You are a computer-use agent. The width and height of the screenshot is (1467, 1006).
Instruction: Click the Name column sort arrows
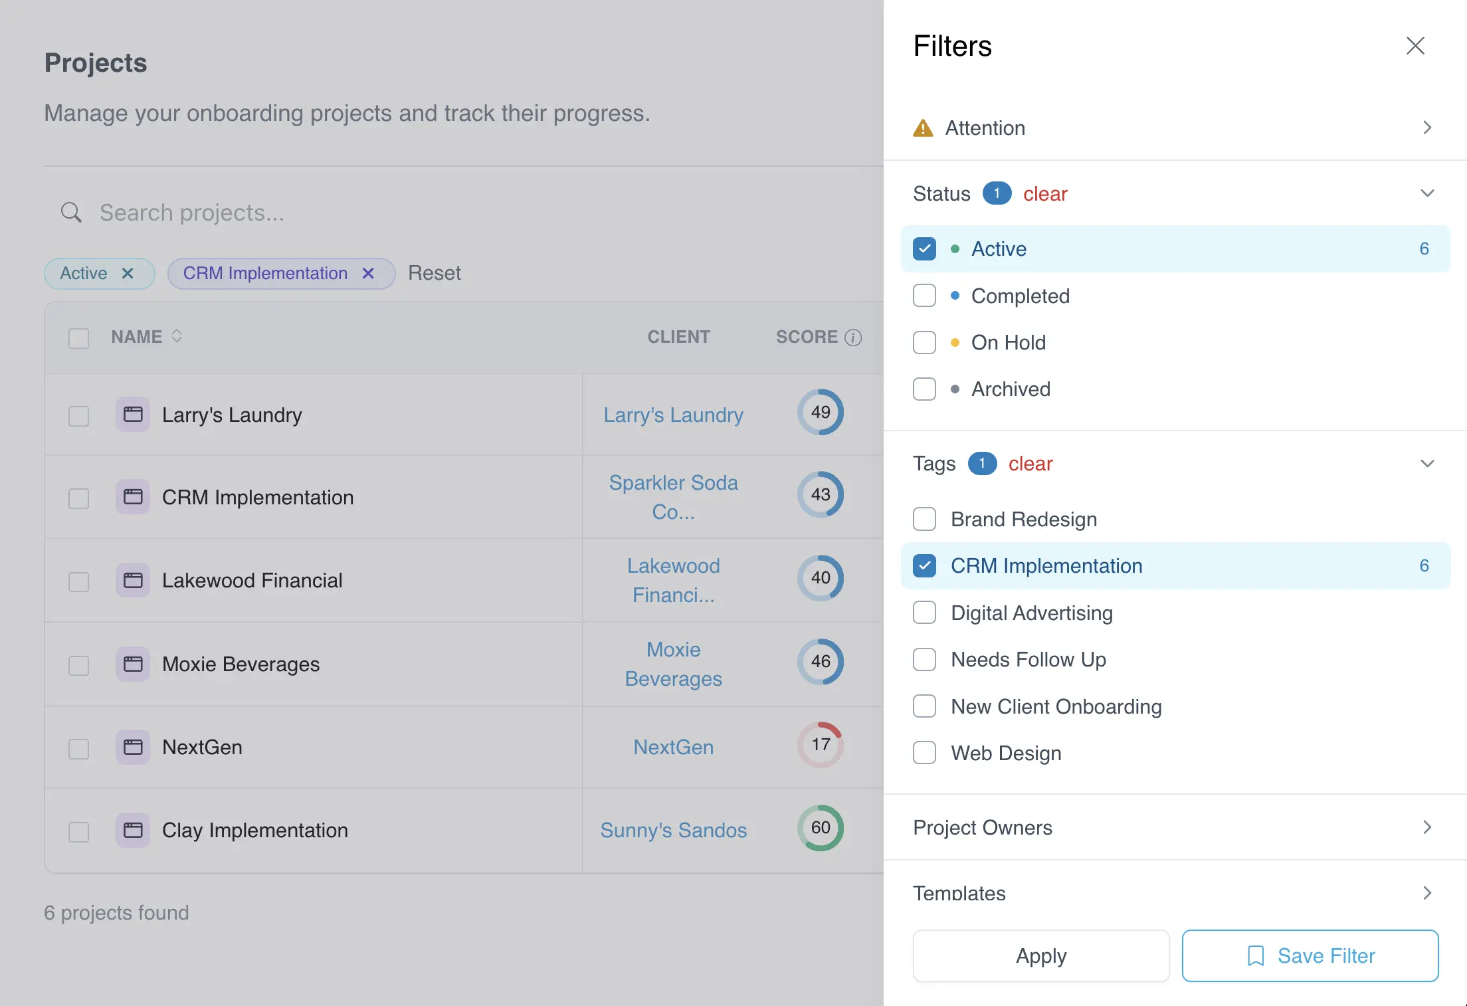coord(177,336)
